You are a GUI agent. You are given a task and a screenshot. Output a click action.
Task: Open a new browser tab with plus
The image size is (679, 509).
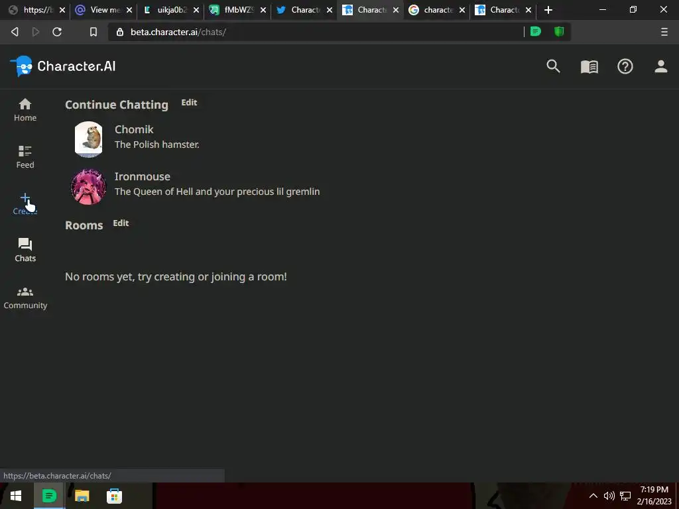point(548,10)
